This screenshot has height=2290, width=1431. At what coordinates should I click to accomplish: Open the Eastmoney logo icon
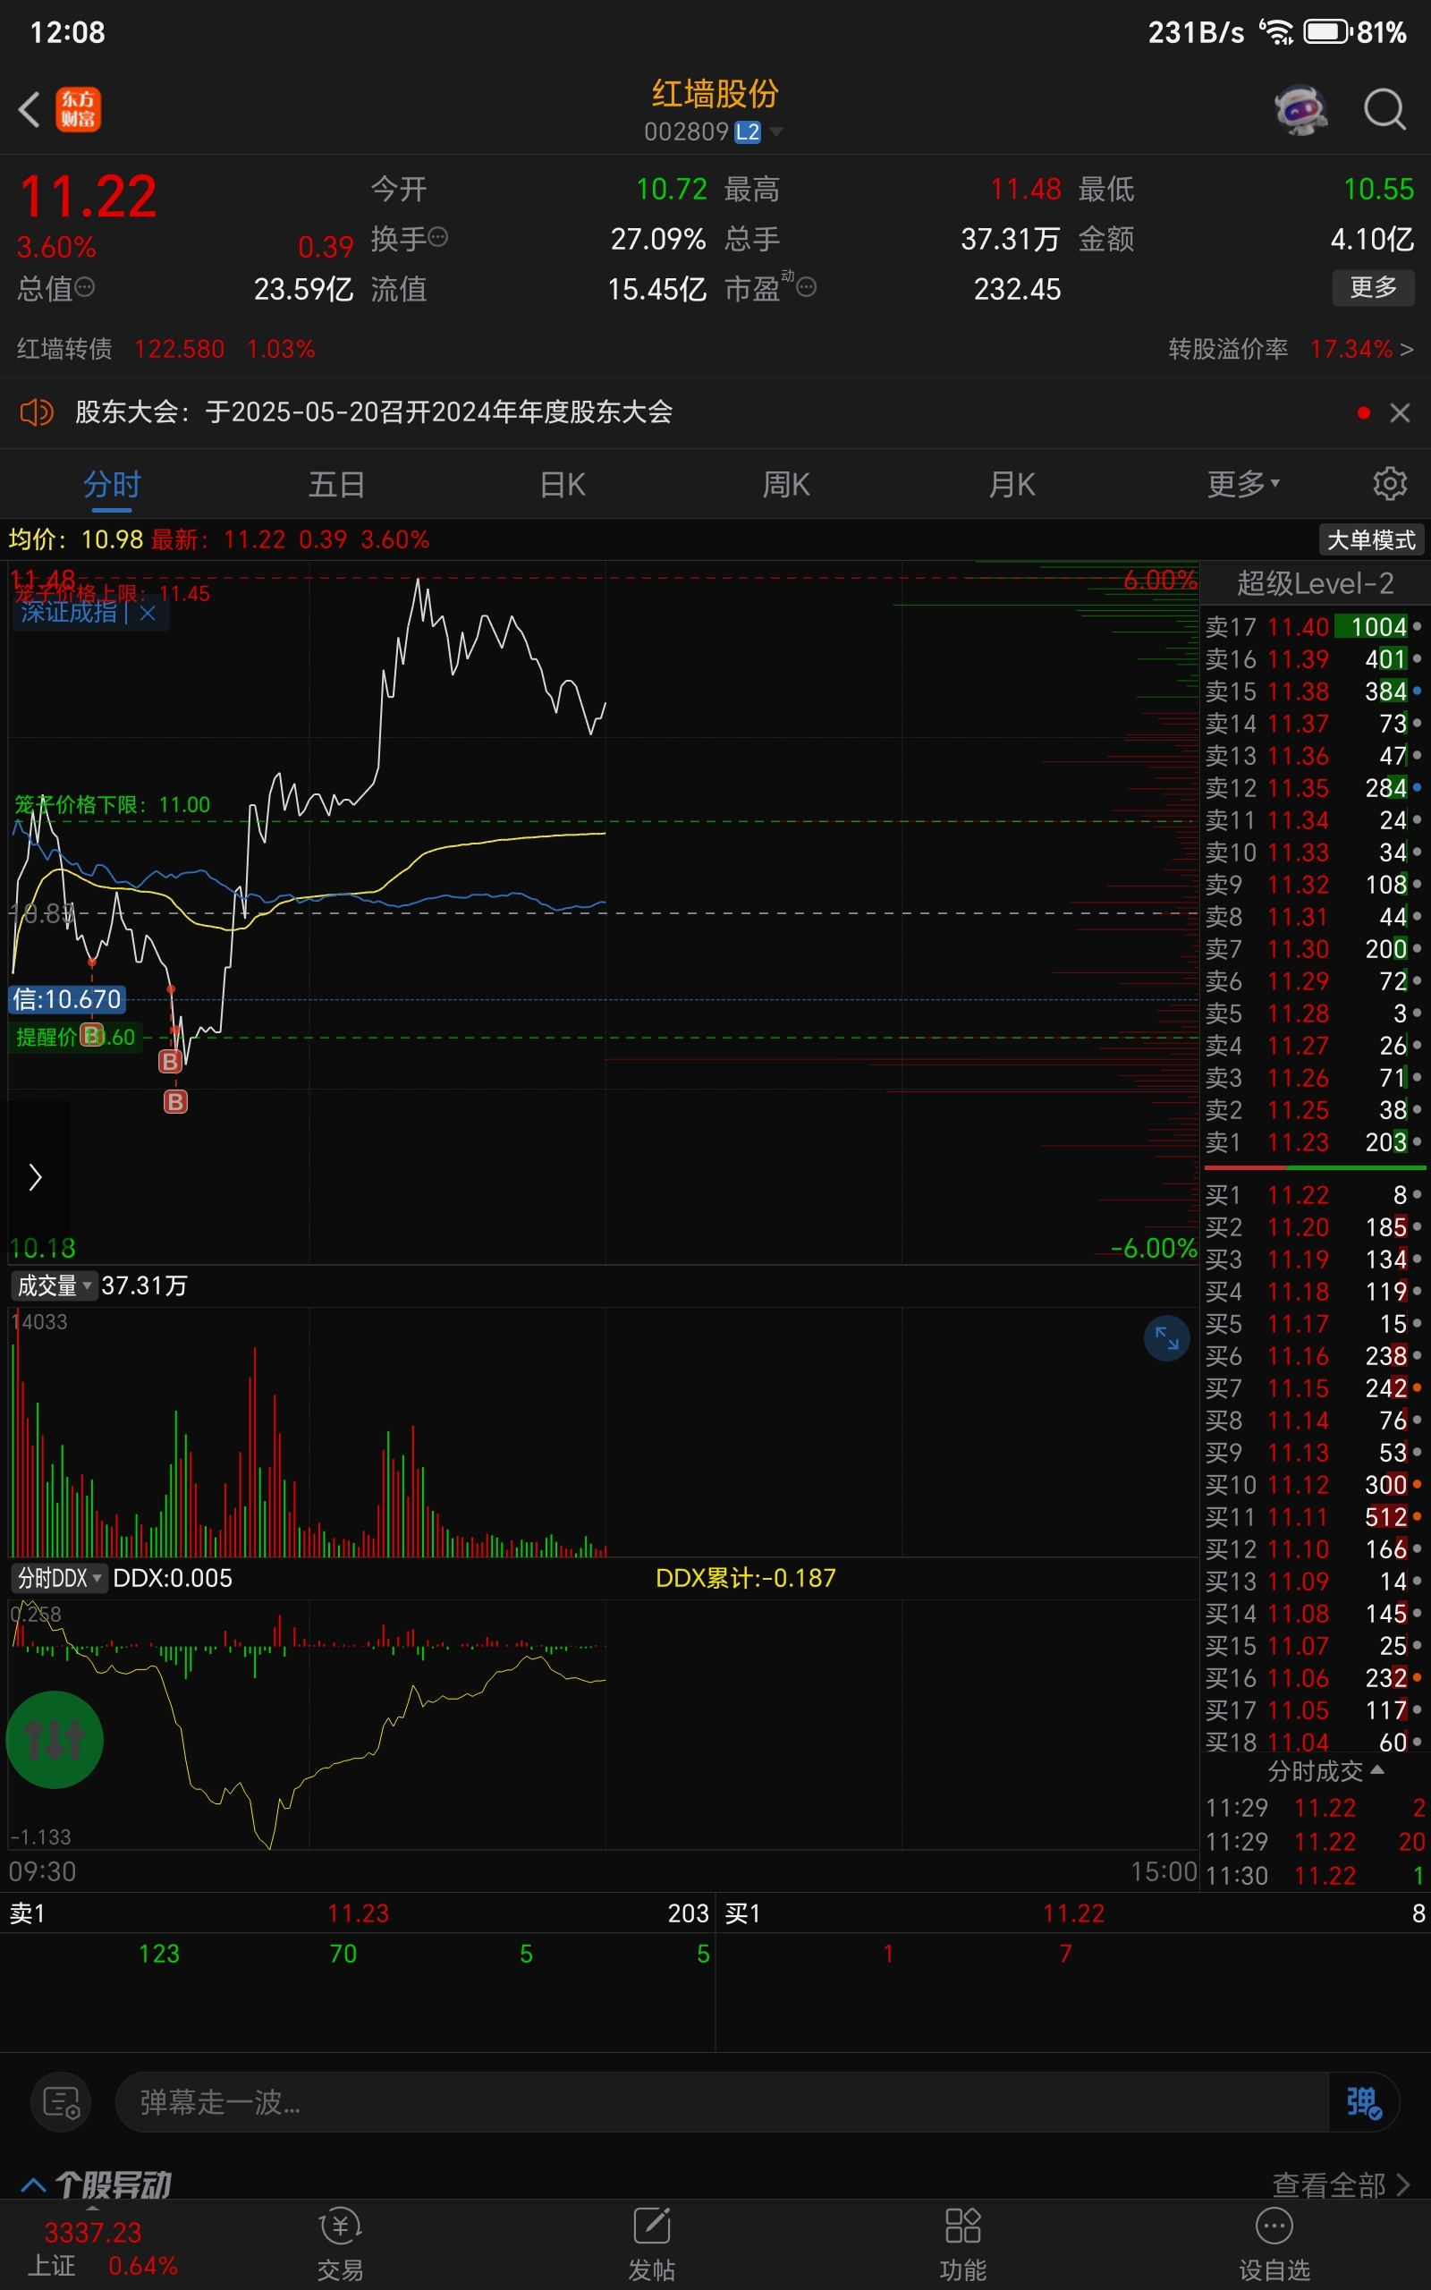click(x=79, y=109)
